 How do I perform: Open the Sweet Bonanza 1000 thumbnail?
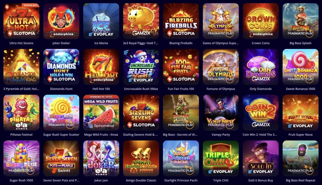(x=300, y=67)
